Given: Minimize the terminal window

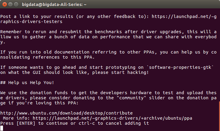Looking at the screenshot, I should (10, 4).
